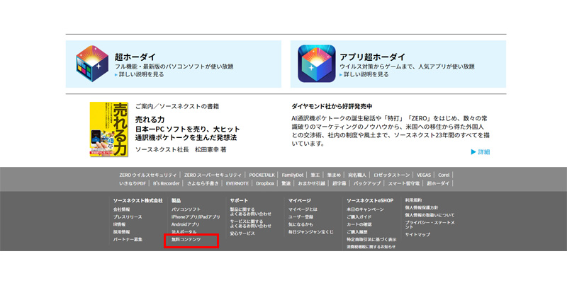Open サイトマップ footer link

click(417, 235)
